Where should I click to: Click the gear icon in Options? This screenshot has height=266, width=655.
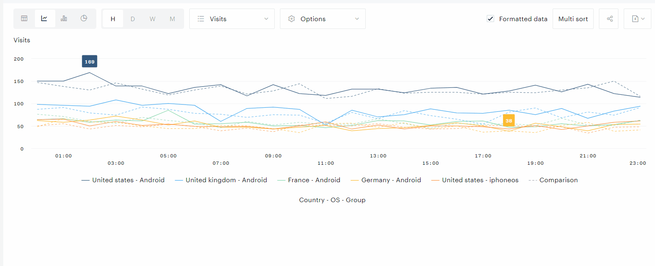pyautogui.click(x=291, y=19)
